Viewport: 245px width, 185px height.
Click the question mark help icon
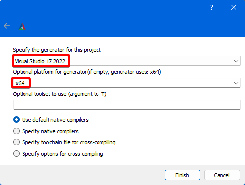212,7
